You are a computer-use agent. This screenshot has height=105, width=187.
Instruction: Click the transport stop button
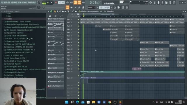click(x=52, y=3)
